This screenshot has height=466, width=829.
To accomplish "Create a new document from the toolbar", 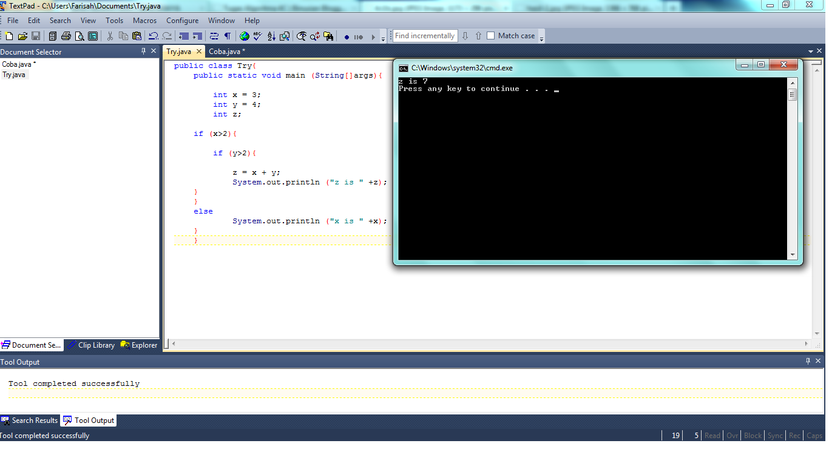I will tap(9, 36).
